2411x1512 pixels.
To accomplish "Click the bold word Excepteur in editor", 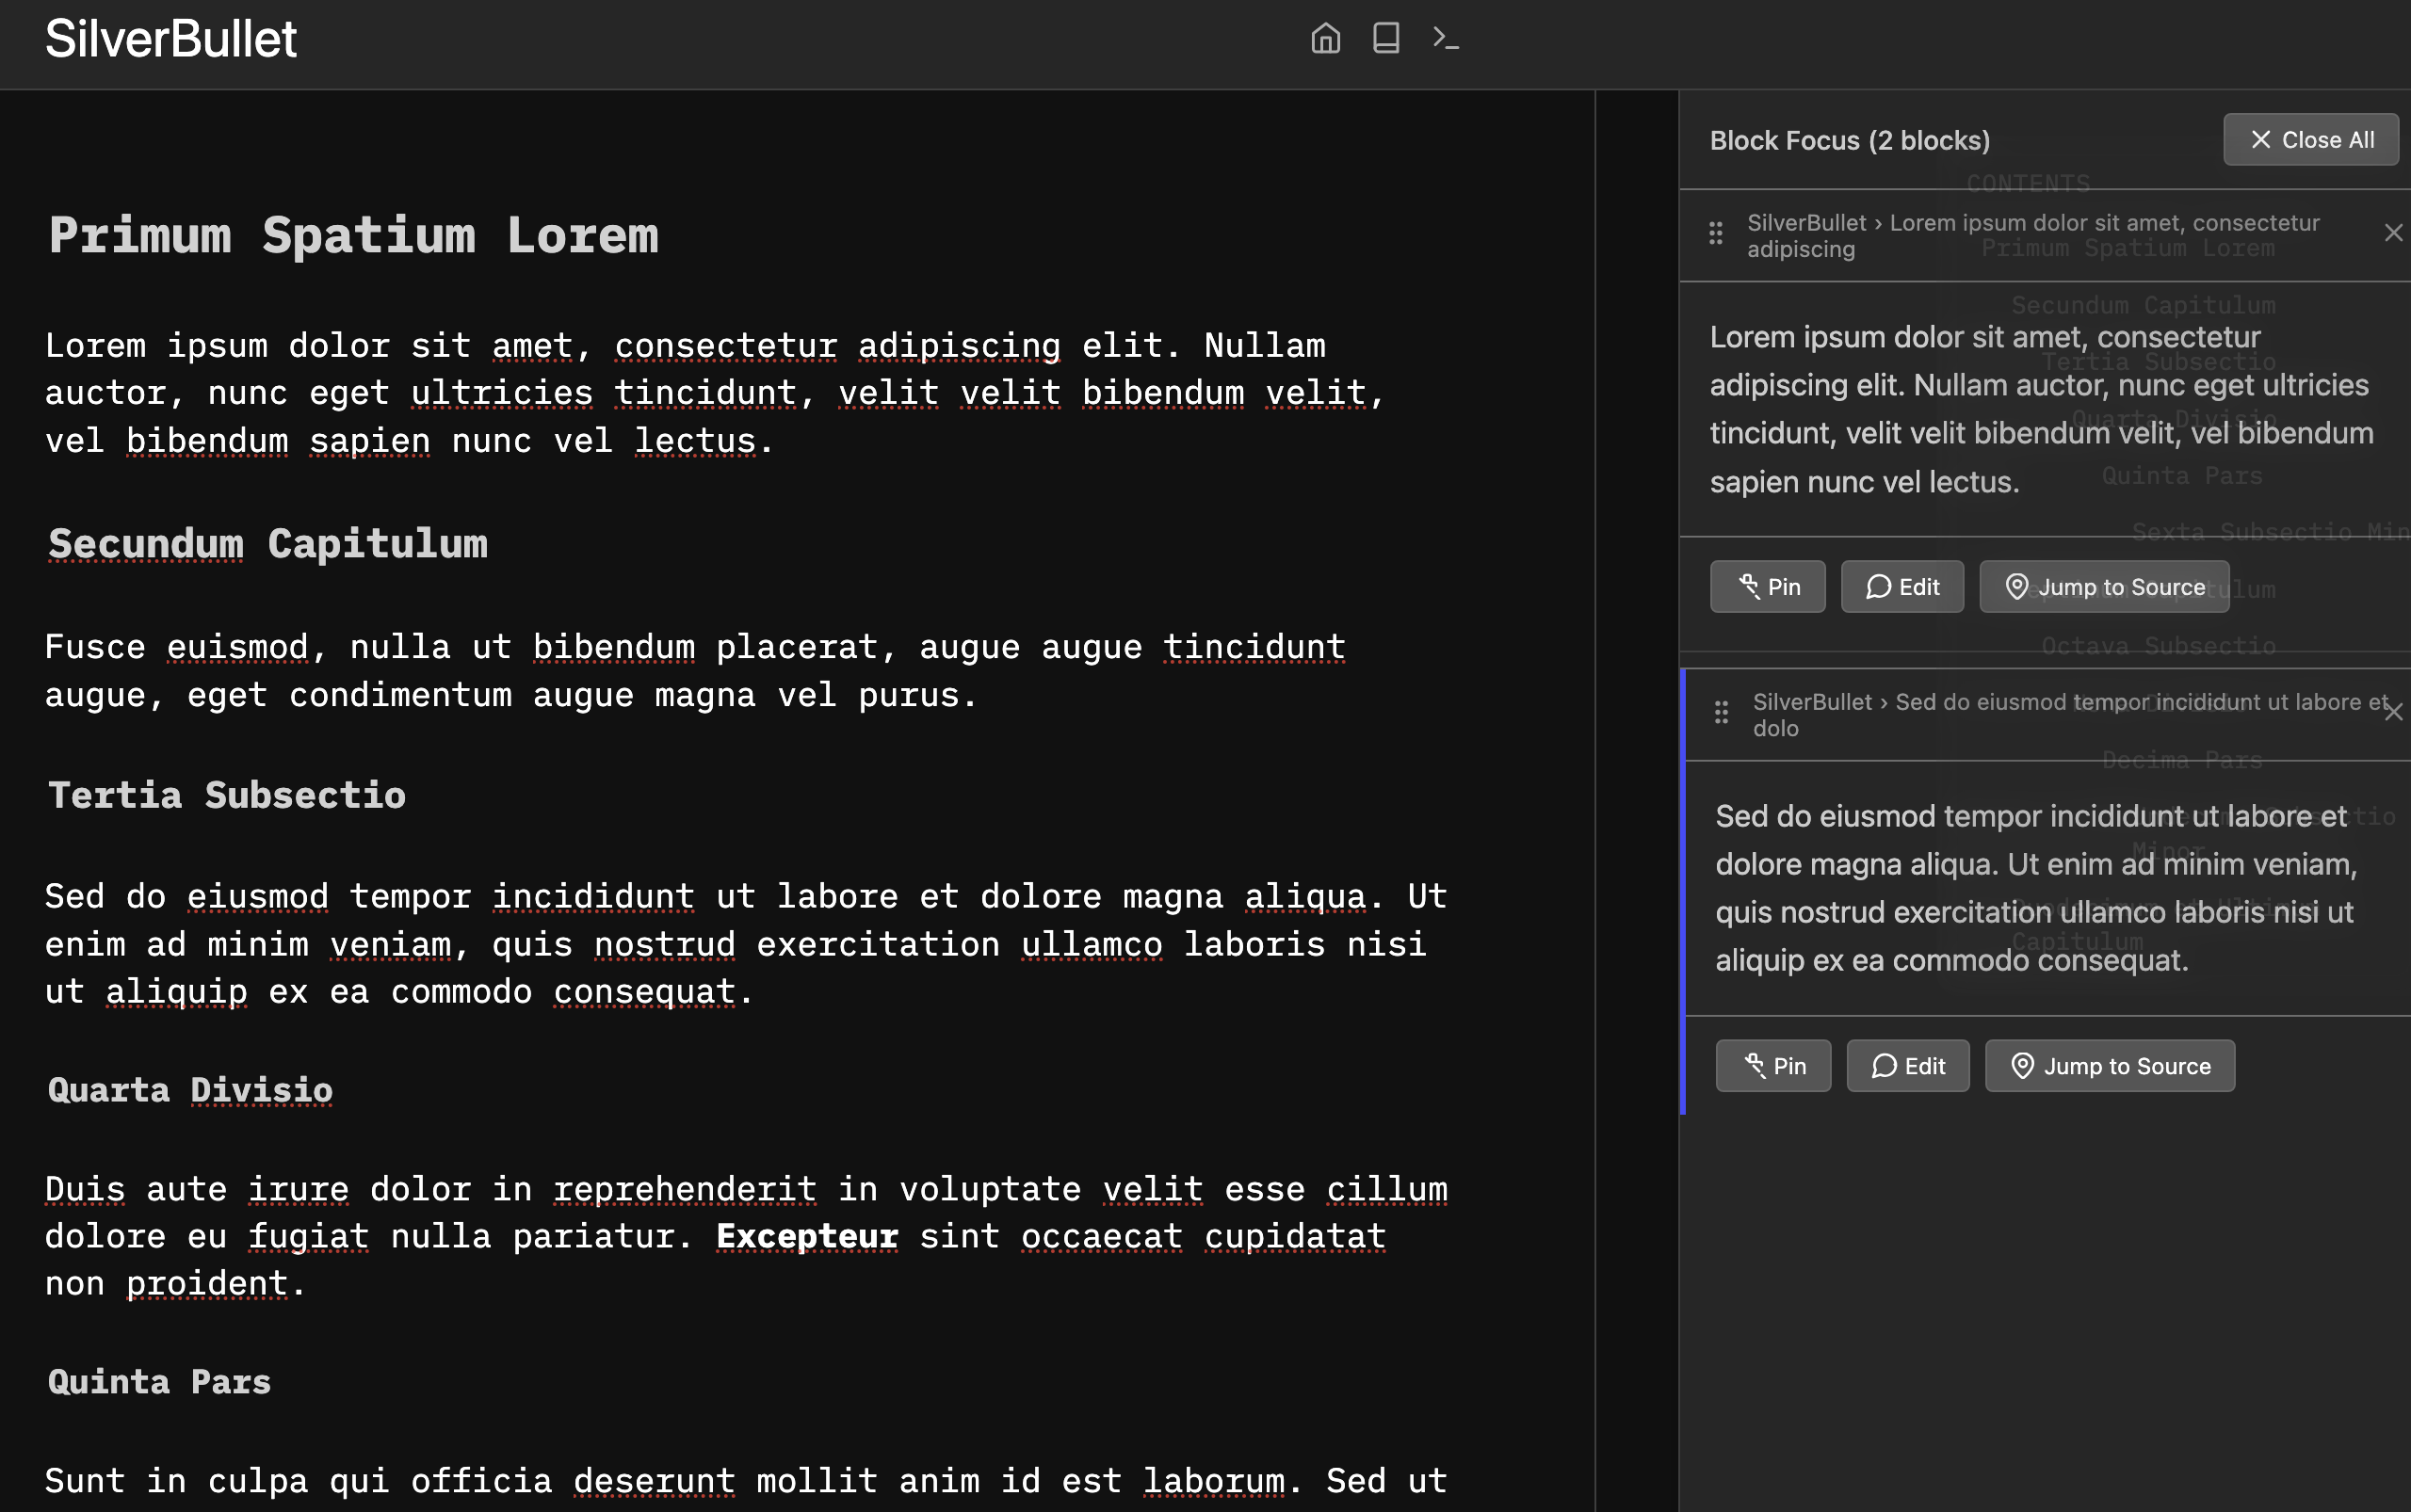I will click(x=807, y=1237).
